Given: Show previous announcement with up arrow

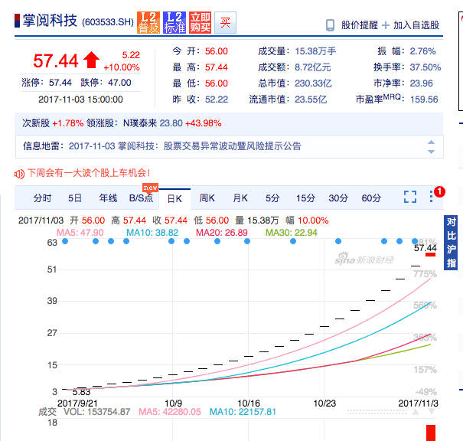Looking at the screenshot, I should coord(431,142).
